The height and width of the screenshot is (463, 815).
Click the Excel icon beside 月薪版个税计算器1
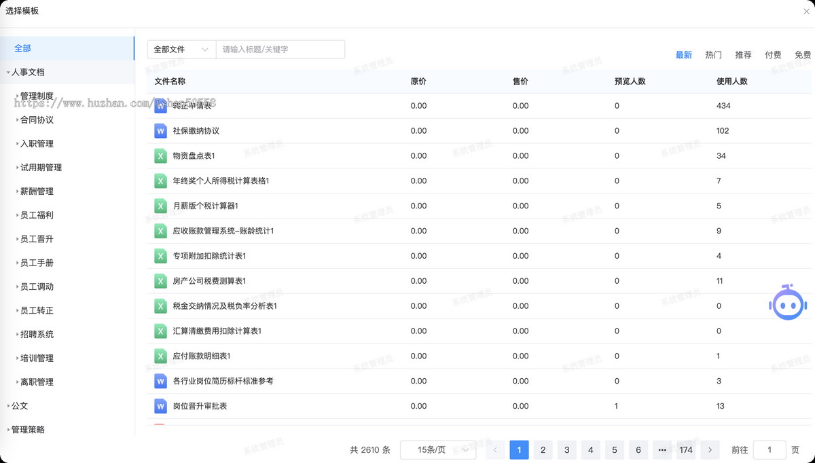161,206
